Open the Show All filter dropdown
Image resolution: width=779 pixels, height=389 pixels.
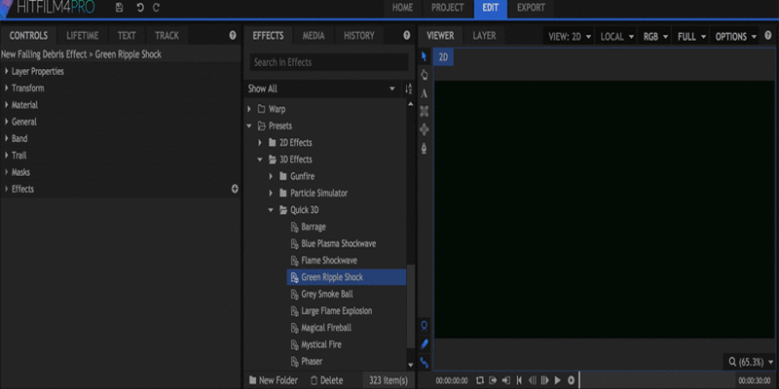[x=321, y=88]
